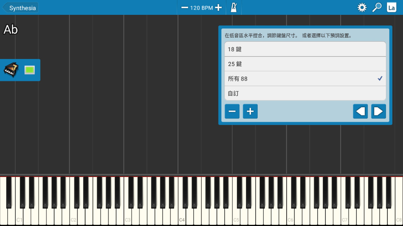
Task: Choose the 25 鍵 keyboard preset
Action: [305, 64]
